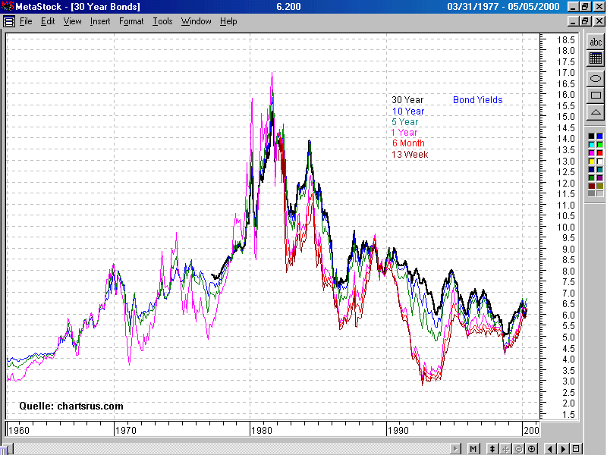Viewport: 607px width, 455px height.
Task: Click the '30 Year' legend label
Action: tap(407, 100)
